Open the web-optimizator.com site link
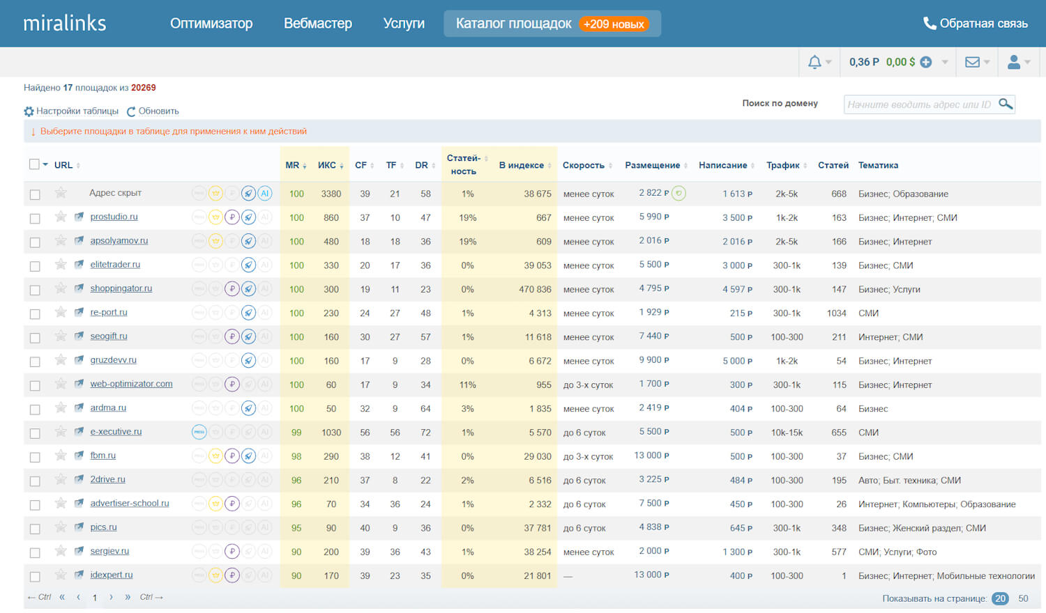Image resolution: width=1046 pixels, height=613 pixels. (131, 384)
